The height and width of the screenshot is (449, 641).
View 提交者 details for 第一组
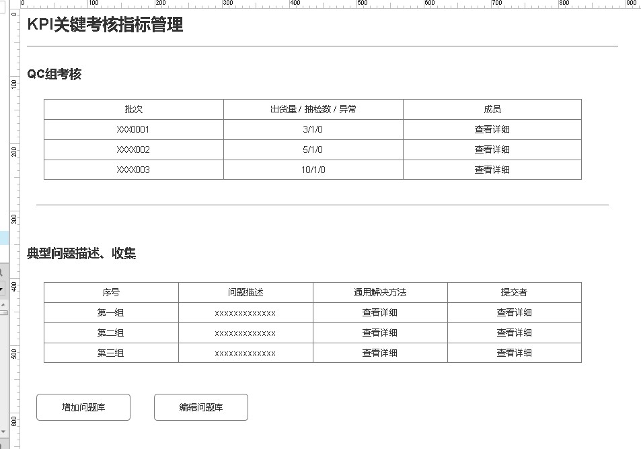coord(514,312)
